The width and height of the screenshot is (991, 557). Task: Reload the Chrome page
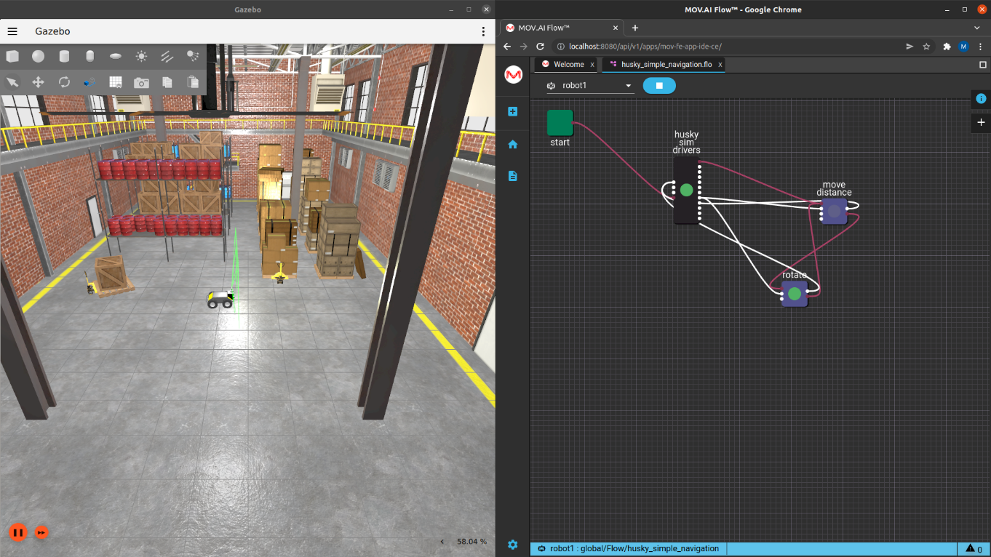(x=541, y=46)
